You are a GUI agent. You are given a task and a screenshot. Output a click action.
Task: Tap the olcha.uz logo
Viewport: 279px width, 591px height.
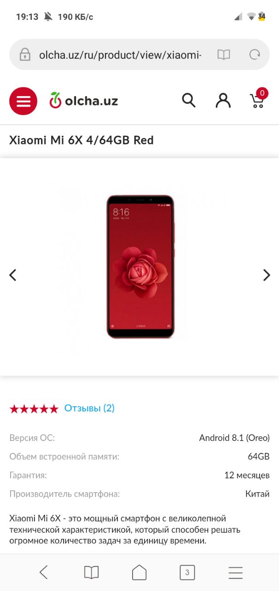pyautogui.click(x=84, y=100)
